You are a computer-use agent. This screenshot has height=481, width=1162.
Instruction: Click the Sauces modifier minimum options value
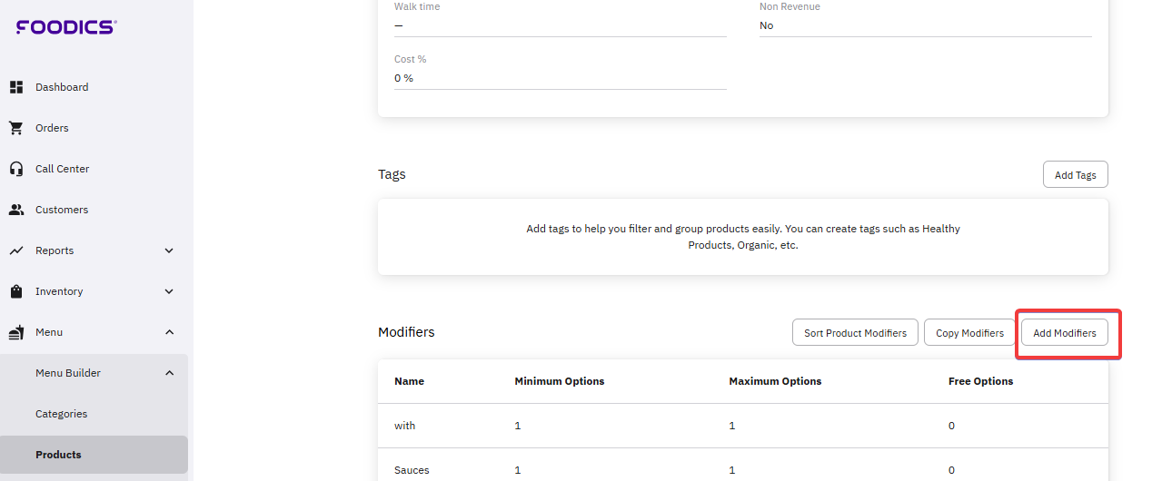518,470
